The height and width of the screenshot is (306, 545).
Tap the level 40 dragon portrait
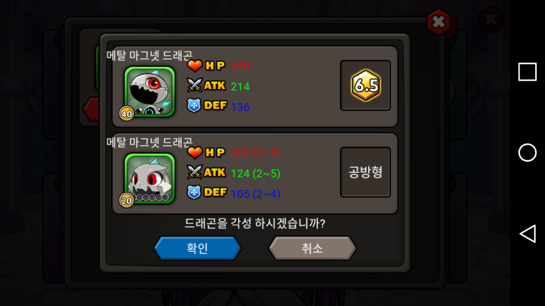[150, 91]
